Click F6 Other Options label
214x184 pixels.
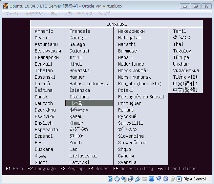(177, 169)
